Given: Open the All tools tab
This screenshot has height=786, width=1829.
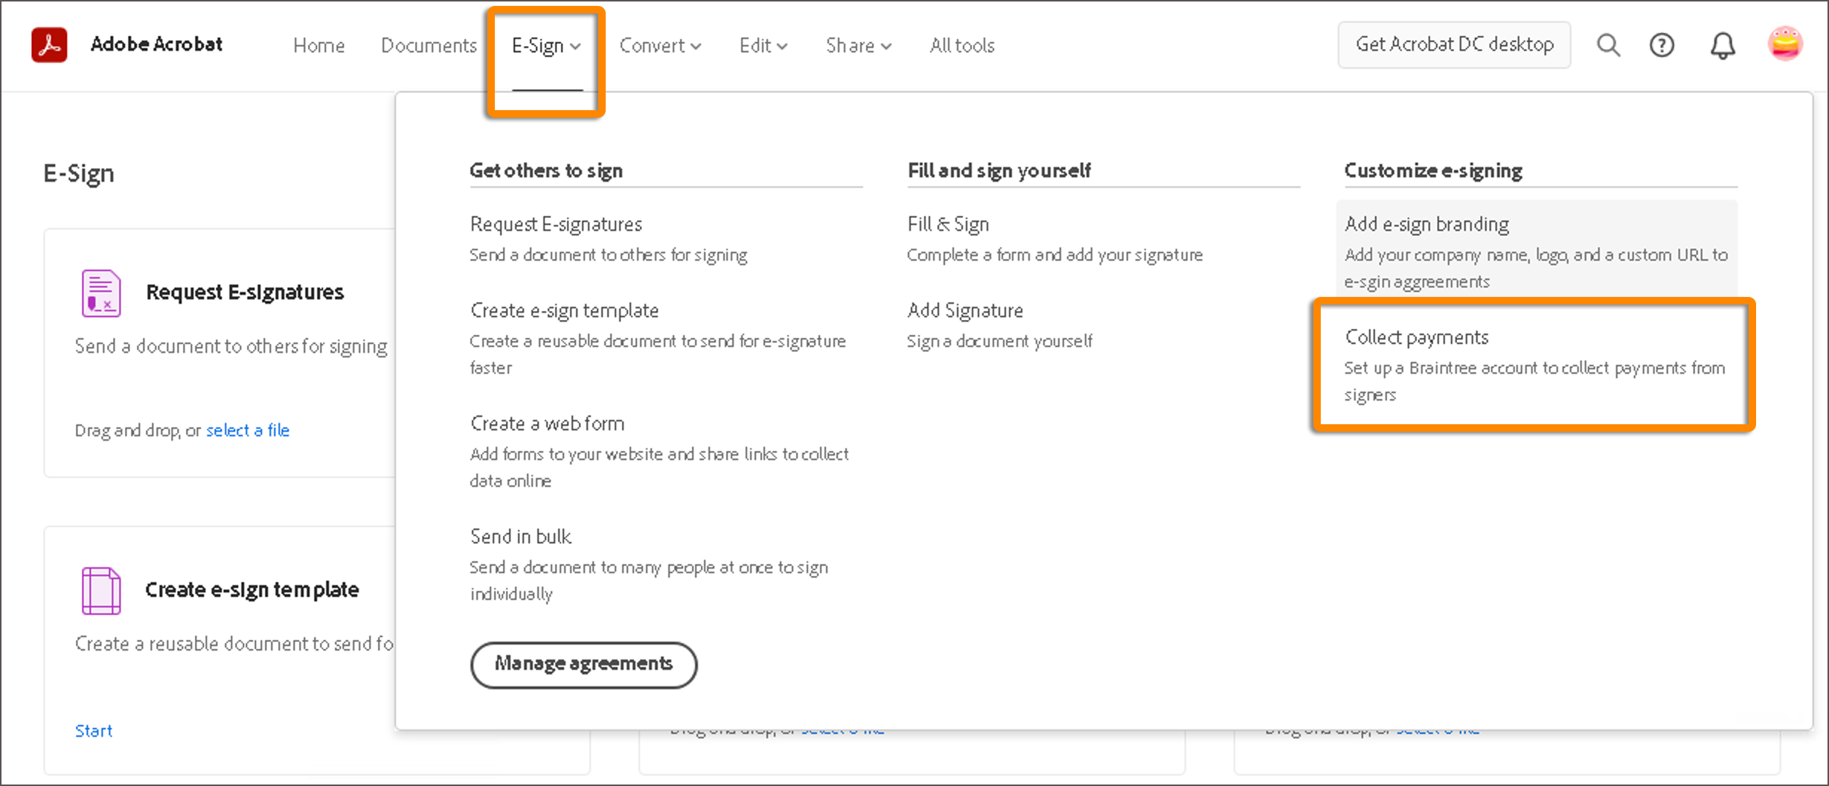Looking at the screenshot, I should (x=961, y=45).
